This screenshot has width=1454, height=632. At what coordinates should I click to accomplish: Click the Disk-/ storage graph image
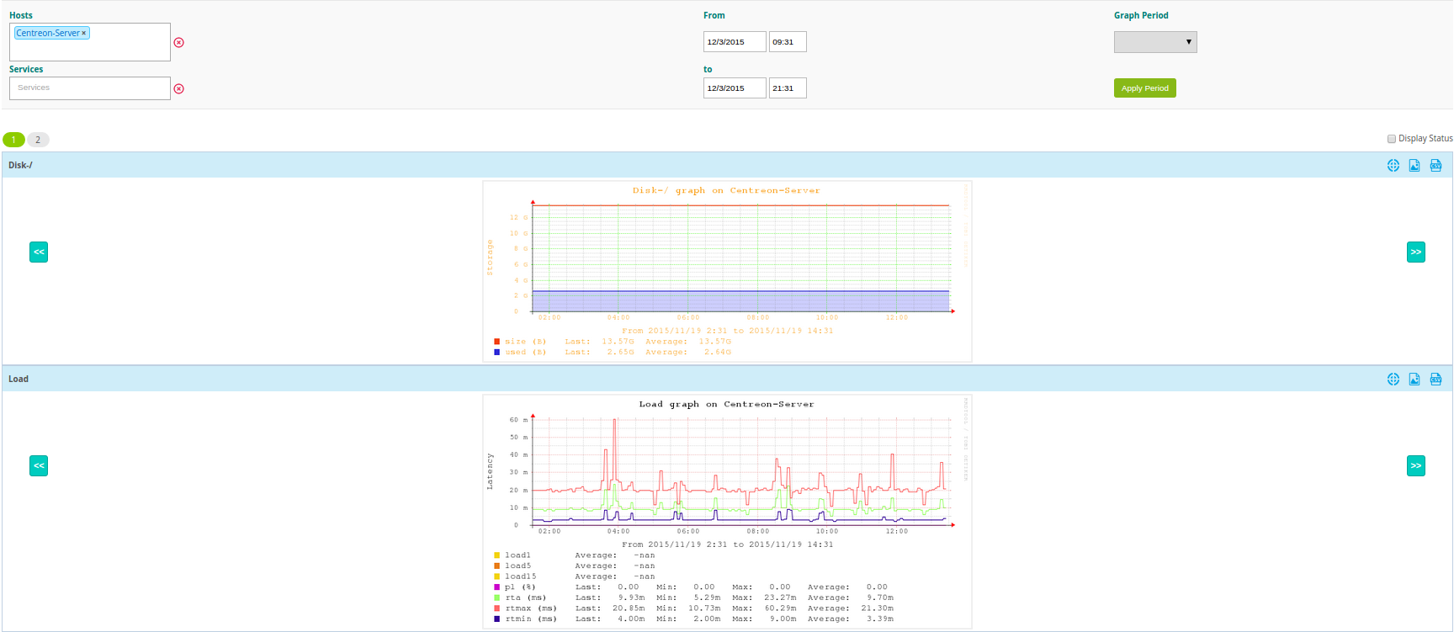point(727,272)
